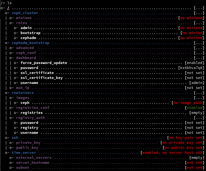Click the "o-" marker beside containers

tap(7, 93)
